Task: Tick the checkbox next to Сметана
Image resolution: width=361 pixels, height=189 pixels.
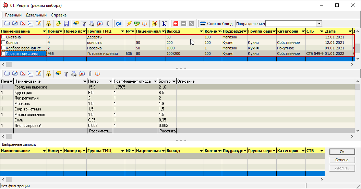Action: pyautogui.click(x=3, y=37)
